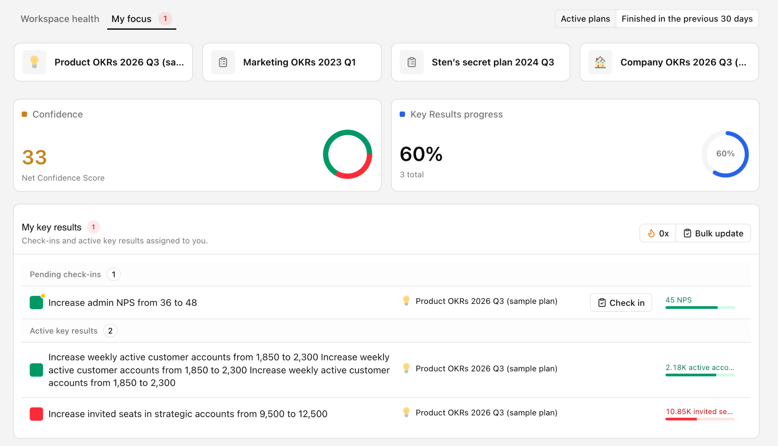Click the My key results count badge
778x446 pixels.
(x=93, y=227)
